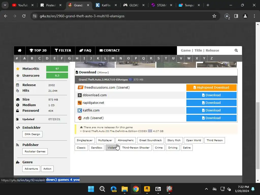Image resolution: width=260 pixels, height=195 pixels.
Task: Expand the tab search dropdown
Action: [x=5, y=5]
